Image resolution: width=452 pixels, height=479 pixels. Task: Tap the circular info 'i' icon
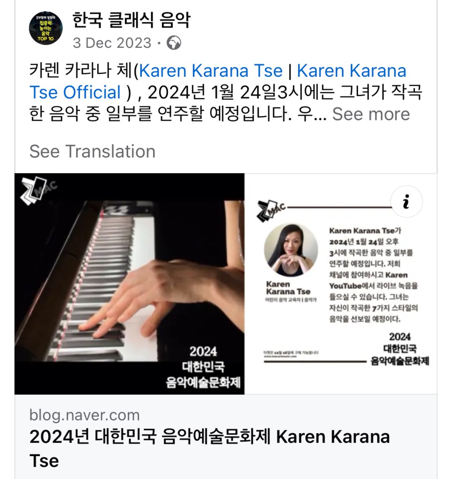pos(406,202)
